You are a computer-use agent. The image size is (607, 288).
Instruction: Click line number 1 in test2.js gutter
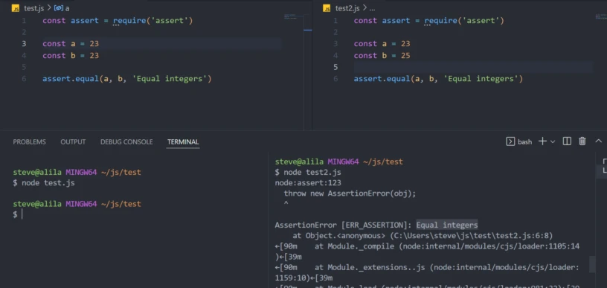tap(335, 21)
